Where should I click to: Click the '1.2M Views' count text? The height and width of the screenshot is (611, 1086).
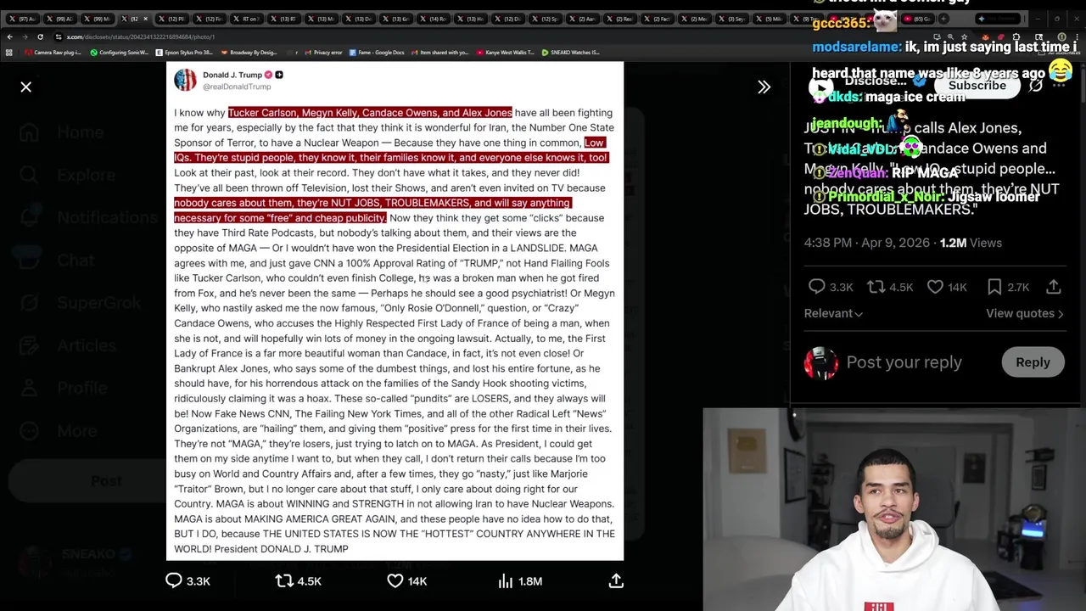point(971,243)
